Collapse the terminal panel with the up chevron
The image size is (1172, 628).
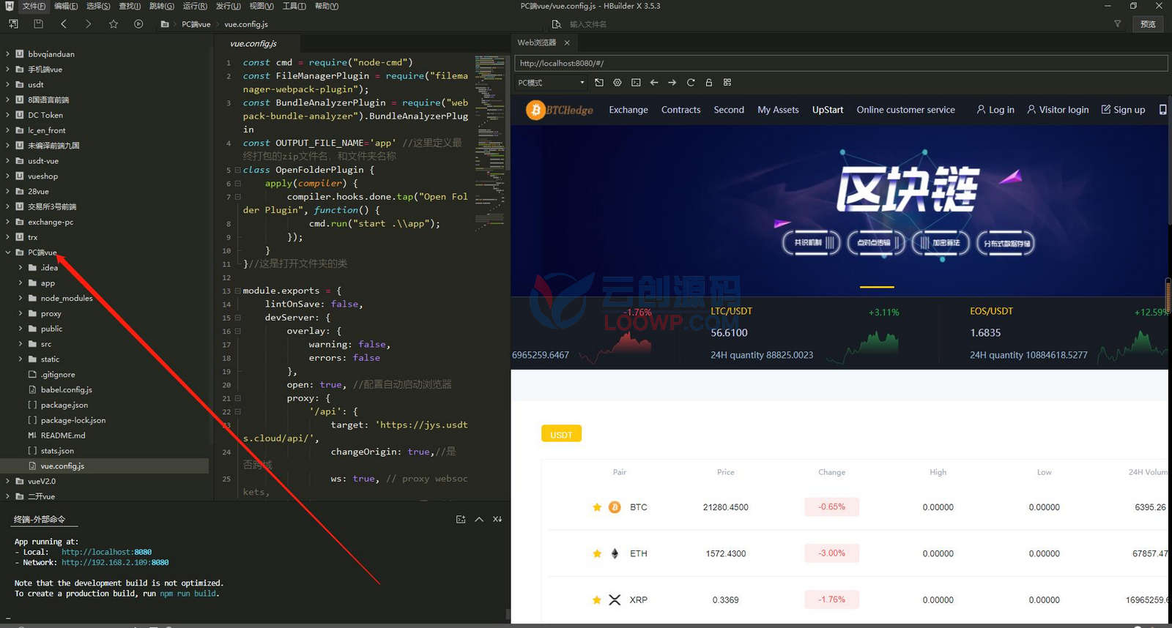479,519
